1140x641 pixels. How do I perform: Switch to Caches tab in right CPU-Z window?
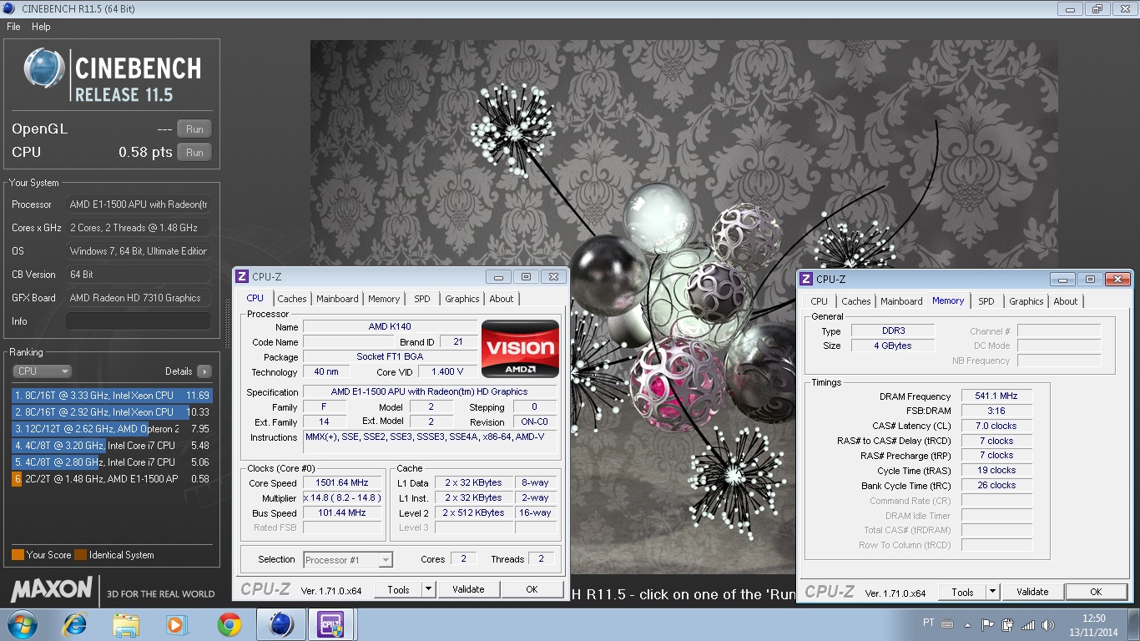pos(856,301)
